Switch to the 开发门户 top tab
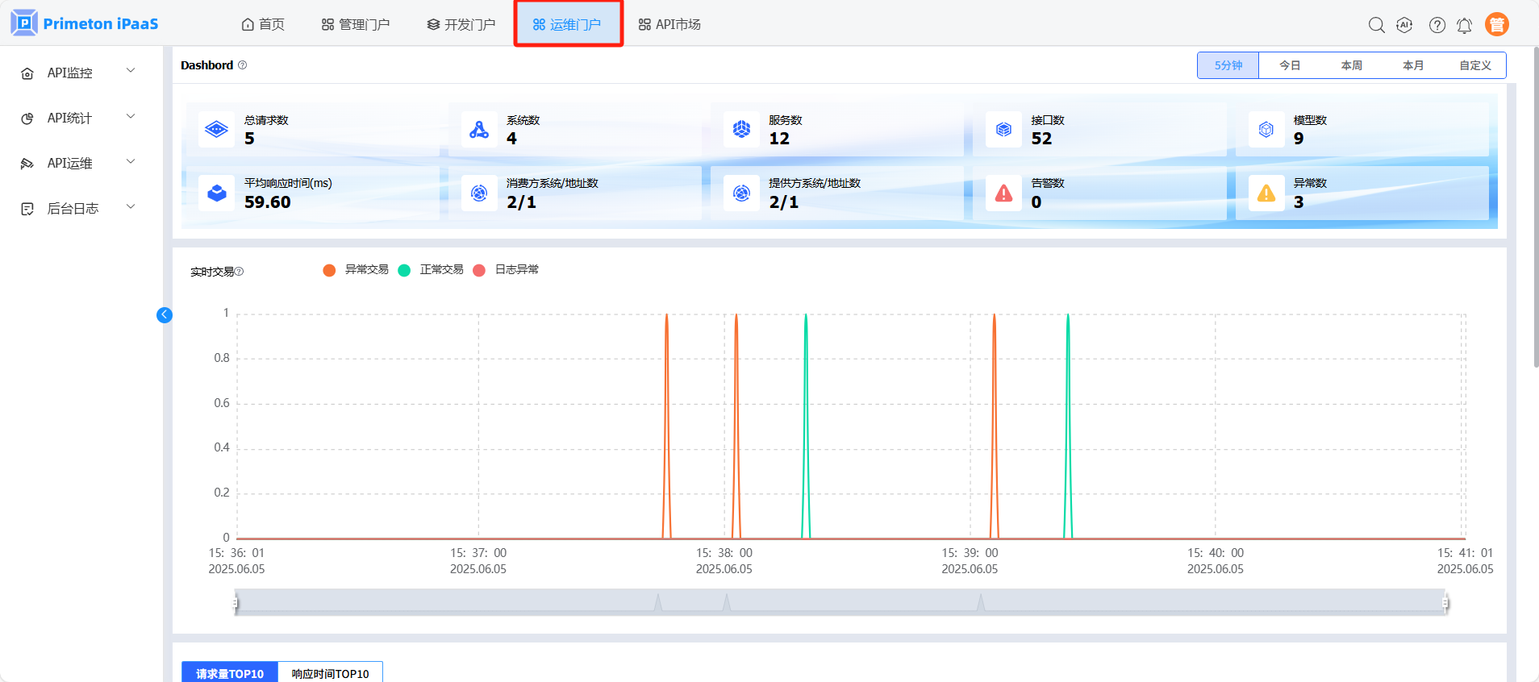Screen dimensions: 1539x682 click(461, 24)
